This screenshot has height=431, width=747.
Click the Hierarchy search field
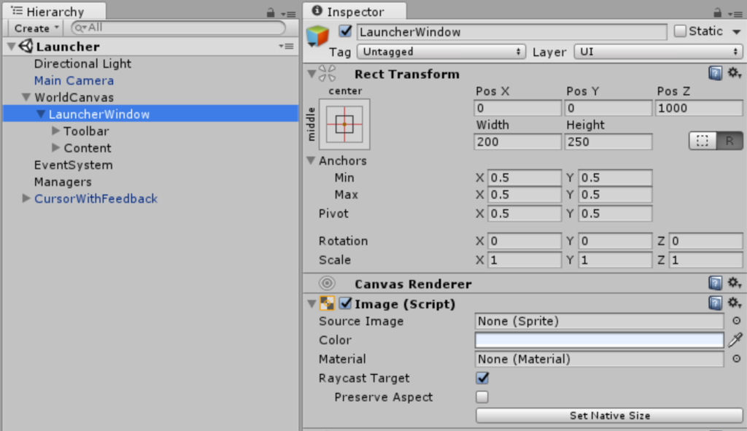coord(178,28)
